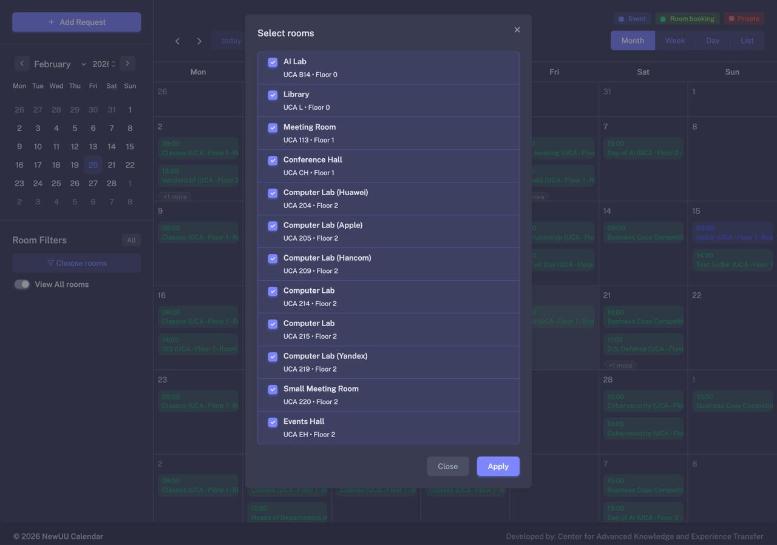Toggle the View All rooms switch
Image resolution: width=777 pixels, height=545 pixels.
22,284
